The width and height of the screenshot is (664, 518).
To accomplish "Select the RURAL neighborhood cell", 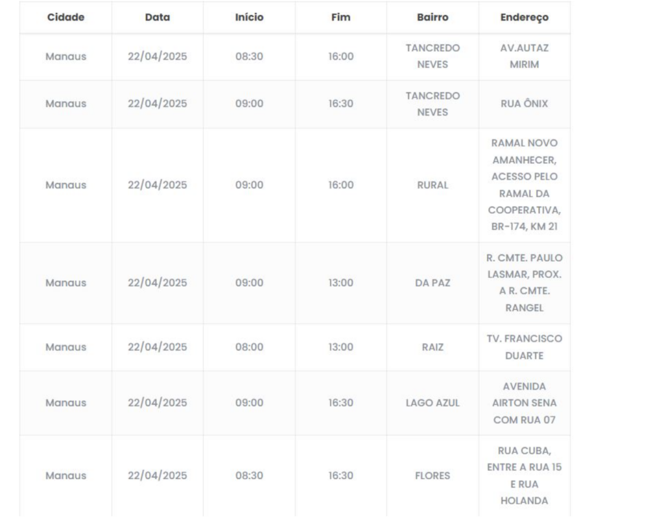I will point(433,185).
